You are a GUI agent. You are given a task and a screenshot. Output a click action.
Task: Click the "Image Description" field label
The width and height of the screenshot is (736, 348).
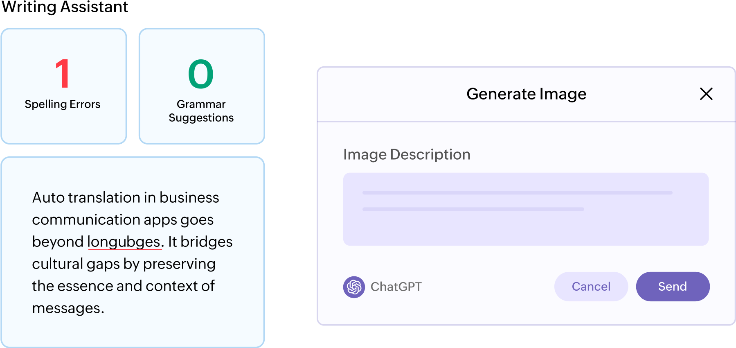click(407, 155)
